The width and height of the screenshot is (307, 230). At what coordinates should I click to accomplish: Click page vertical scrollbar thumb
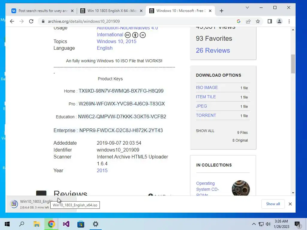293,64
